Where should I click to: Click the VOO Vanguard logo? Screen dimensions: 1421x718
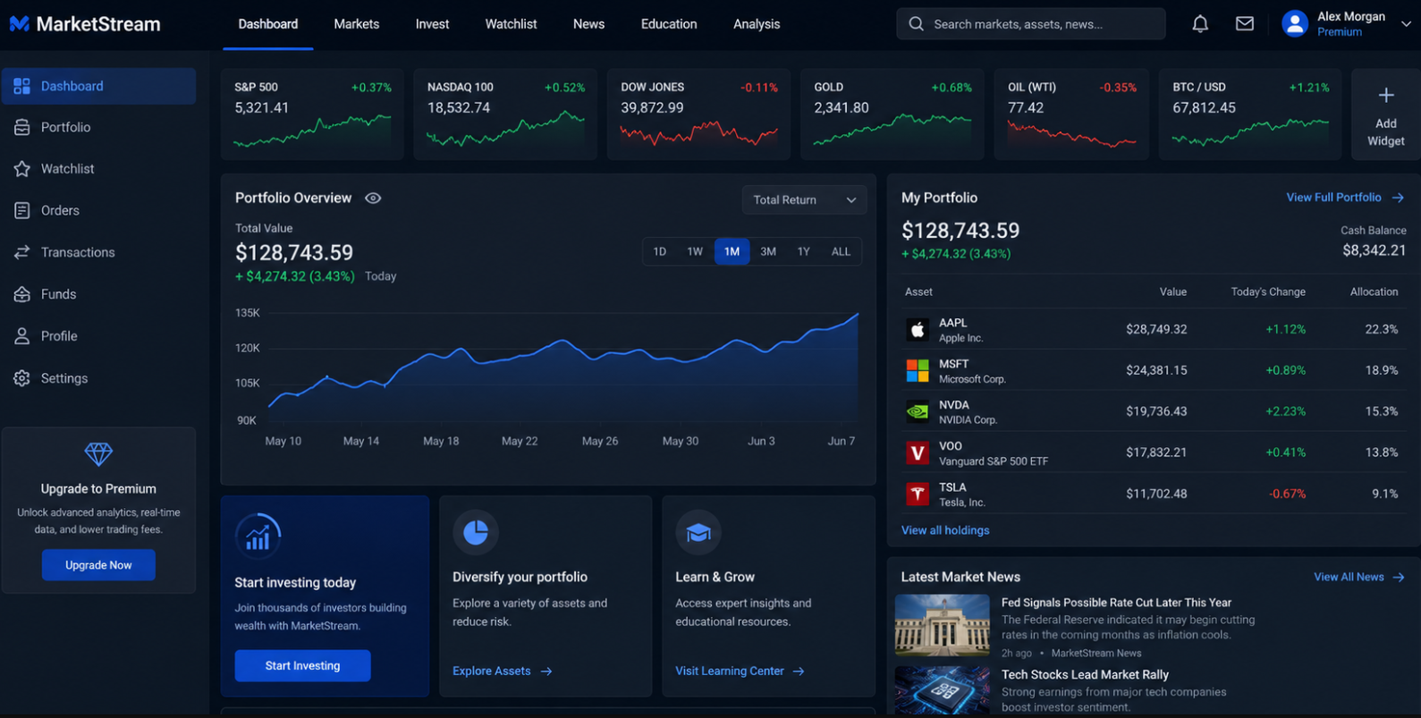click(918, 453)
